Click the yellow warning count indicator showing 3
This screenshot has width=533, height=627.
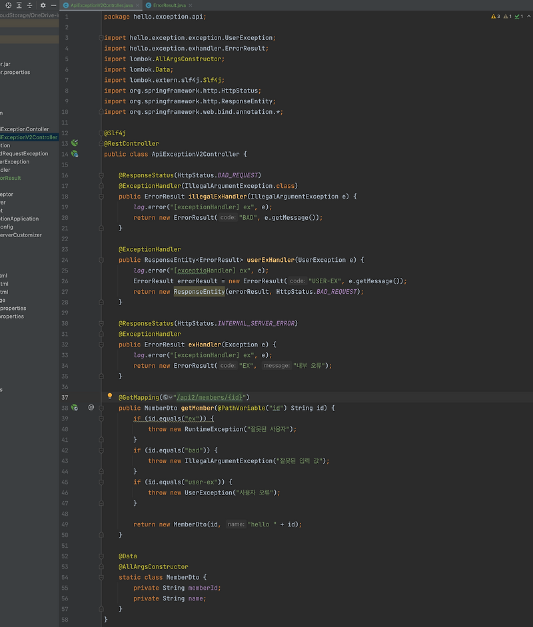[495, 16]
